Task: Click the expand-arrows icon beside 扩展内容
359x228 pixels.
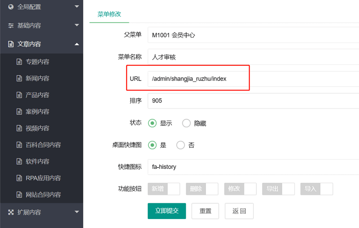Action: pos(11,212)
